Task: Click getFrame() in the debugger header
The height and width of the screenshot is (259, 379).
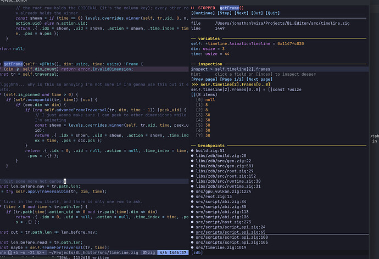Action: [232, 8]
